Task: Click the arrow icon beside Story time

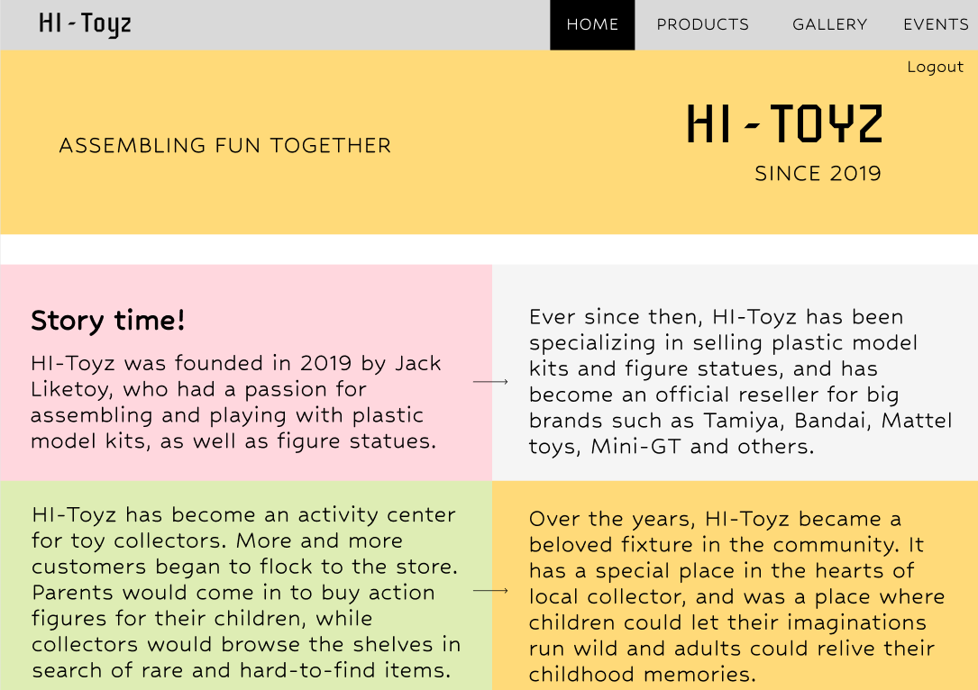Action: tap(490, 381)
